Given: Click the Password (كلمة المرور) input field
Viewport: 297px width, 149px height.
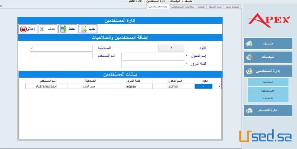Looking at the screenshot, I should (x=153, y=64).
